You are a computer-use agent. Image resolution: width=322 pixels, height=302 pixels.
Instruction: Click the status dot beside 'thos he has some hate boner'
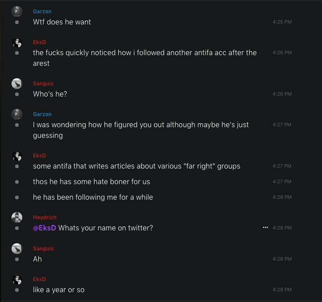(x=17, y=182)
